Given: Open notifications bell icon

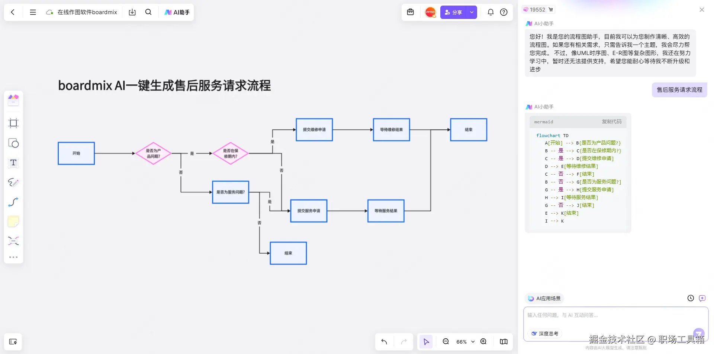Looking at the screenshot, I should tap(491, 12).
